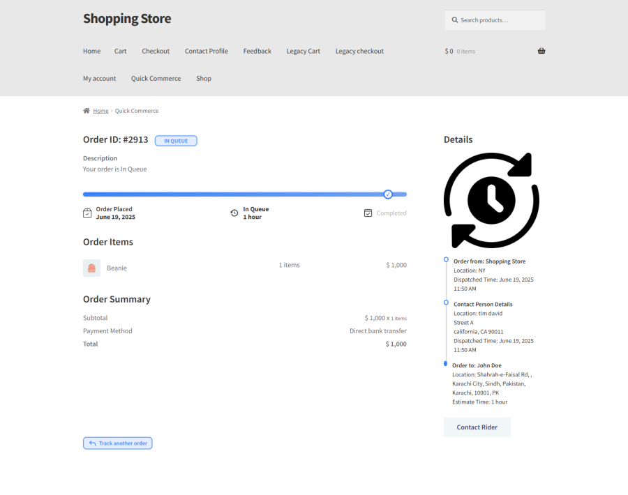628x495 pixels.
Task: Click the calendar icon next to Order Placed
Action: 87,212
